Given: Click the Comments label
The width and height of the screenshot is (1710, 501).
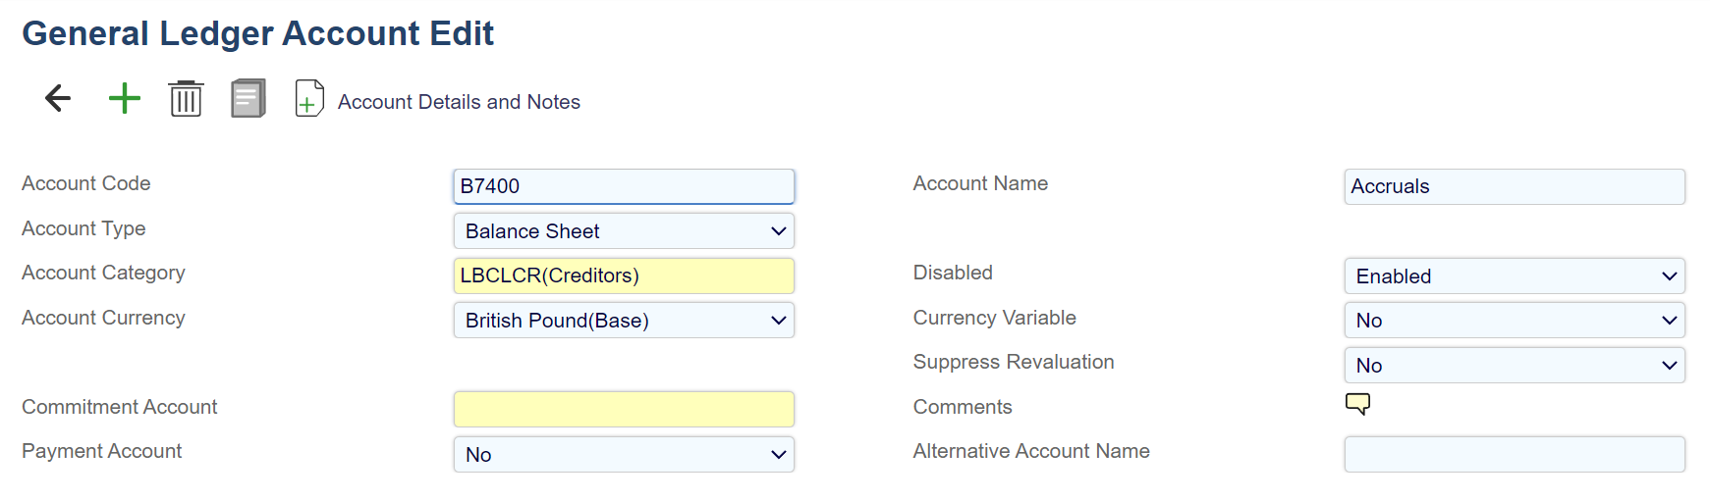Looking at the screenshot, I should point(962,407).
